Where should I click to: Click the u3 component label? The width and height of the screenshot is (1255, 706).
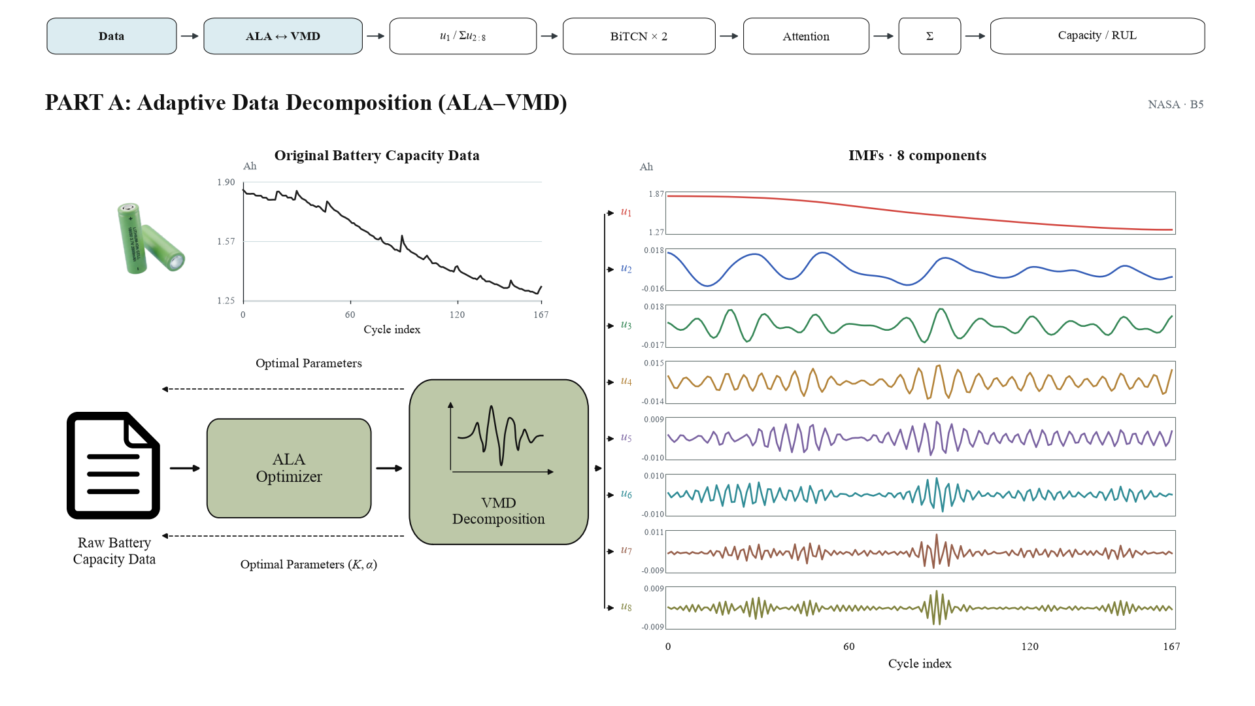626,325
